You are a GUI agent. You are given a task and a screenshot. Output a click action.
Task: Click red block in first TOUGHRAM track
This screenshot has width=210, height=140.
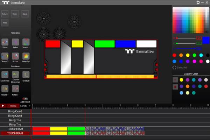click(41, 129)
